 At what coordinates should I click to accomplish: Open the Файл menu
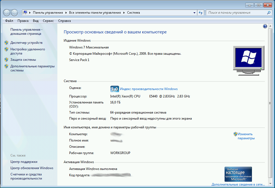coord(9,21)
